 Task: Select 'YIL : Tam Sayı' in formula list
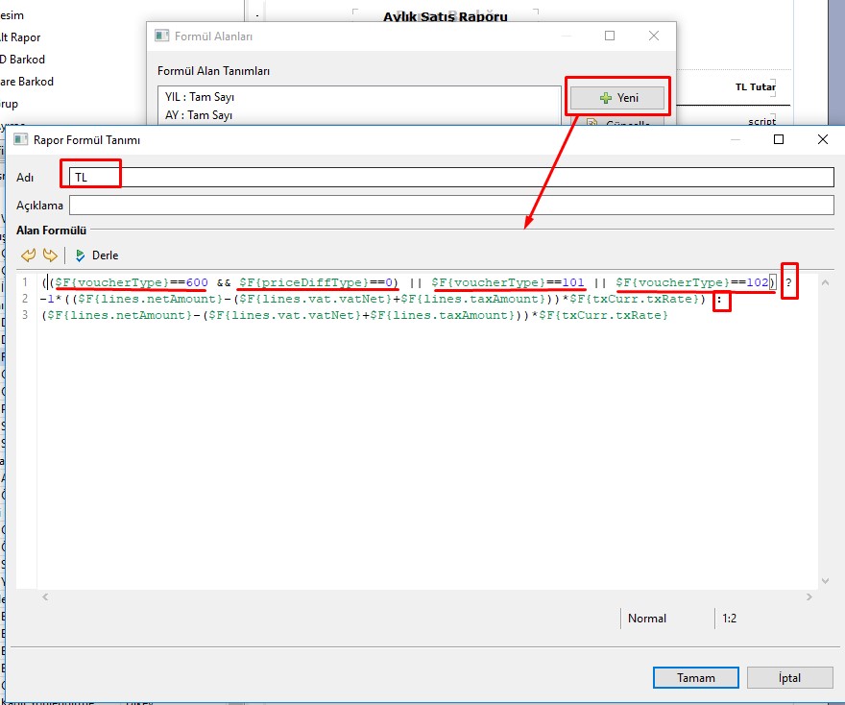click(200, 97)
